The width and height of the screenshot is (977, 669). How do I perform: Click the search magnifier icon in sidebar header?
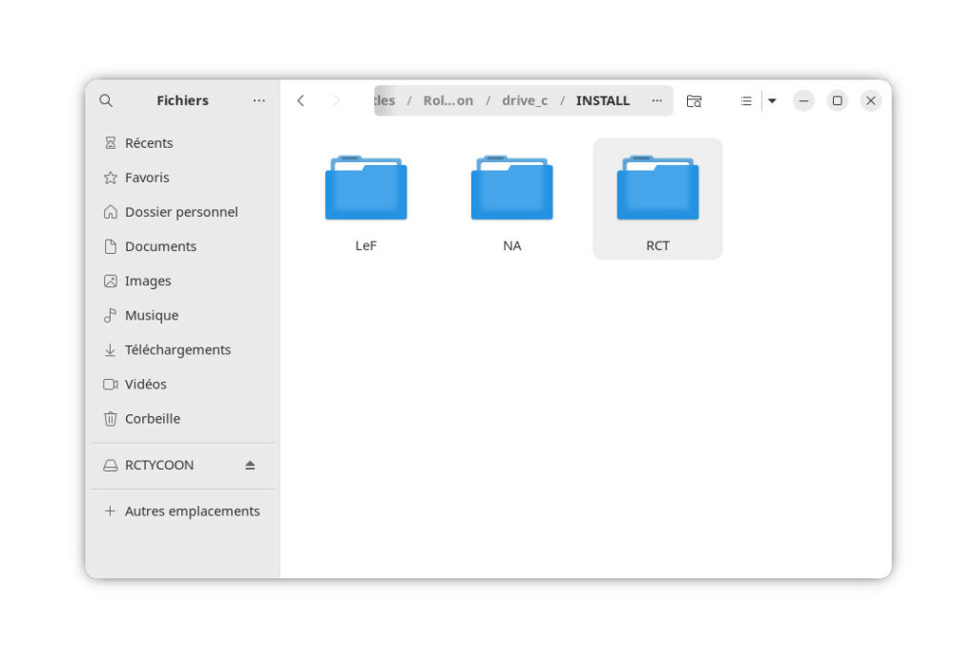point(106,100)
